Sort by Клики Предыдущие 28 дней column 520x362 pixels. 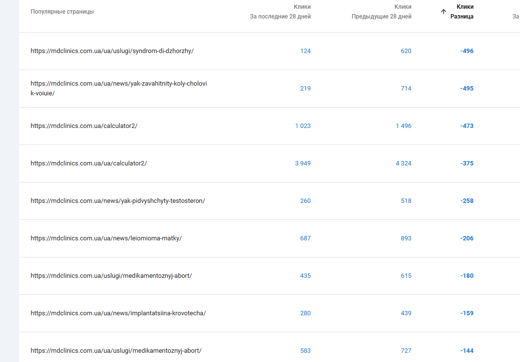pos(381,12)
